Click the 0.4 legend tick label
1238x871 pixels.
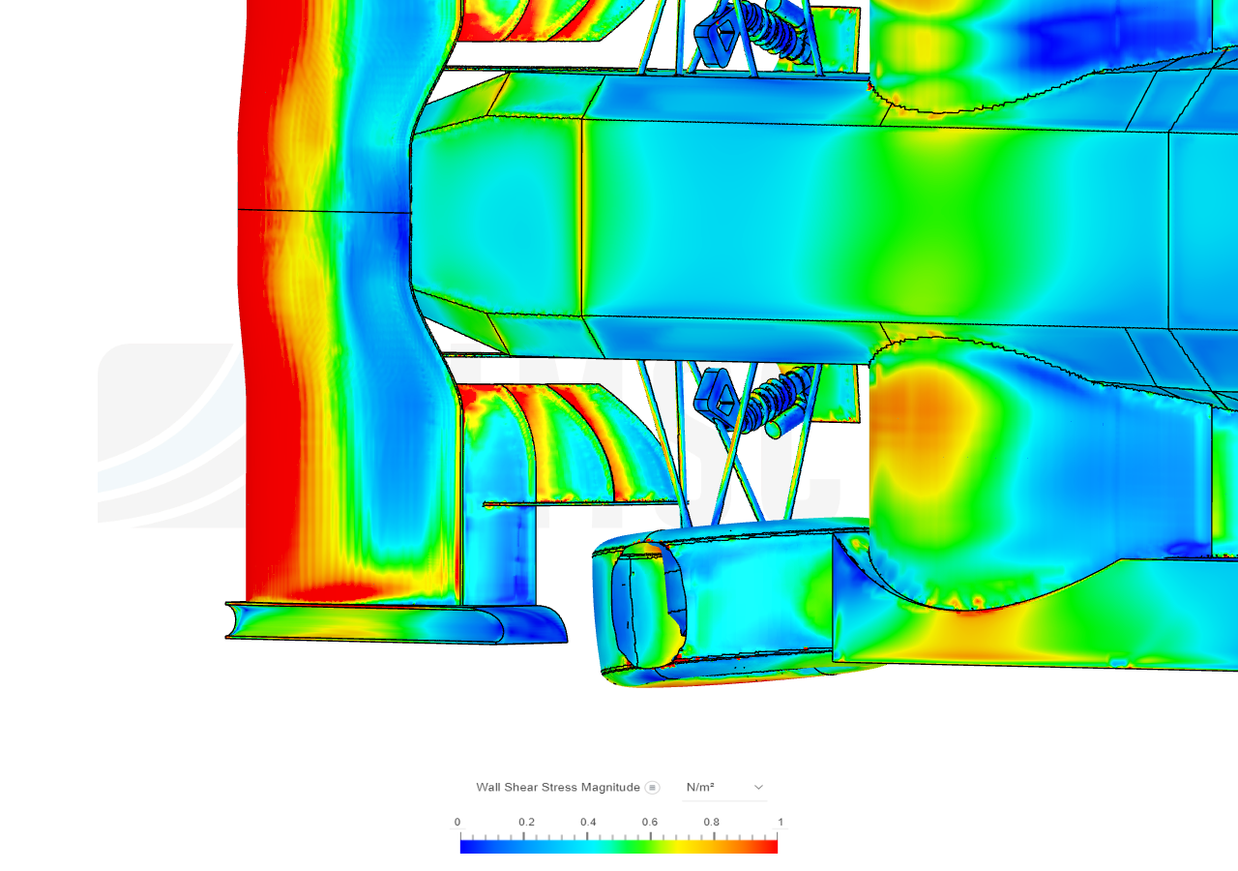[588, 823]
